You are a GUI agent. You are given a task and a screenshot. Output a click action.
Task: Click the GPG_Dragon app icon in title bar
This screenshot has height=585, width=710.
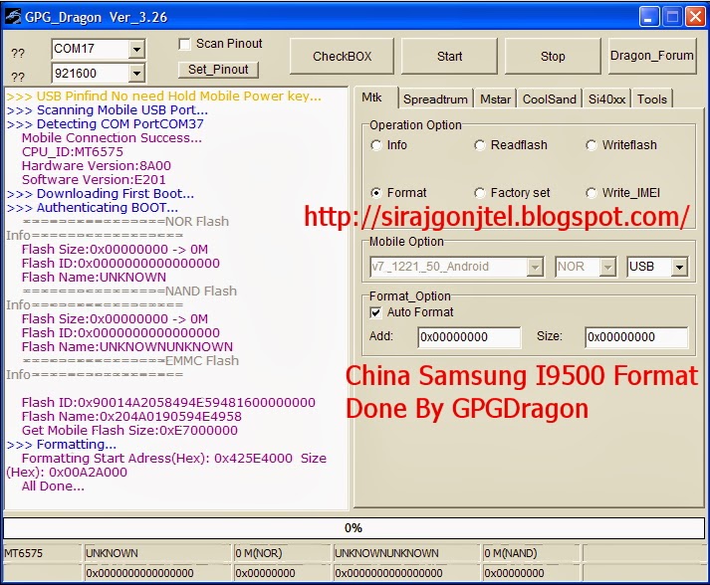tap(13, 16)
